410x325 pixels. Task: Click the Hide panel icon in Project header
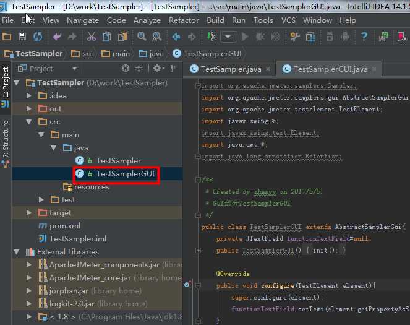pos(174,69)
